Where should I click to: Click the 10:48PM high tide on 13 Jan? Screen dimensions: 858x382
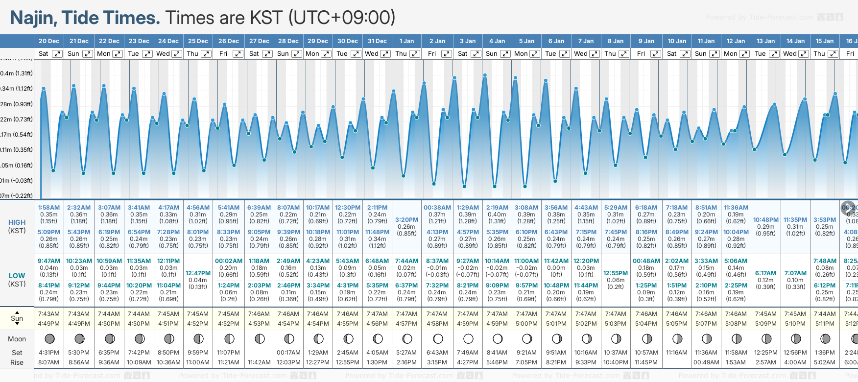[x=765, y=220]
